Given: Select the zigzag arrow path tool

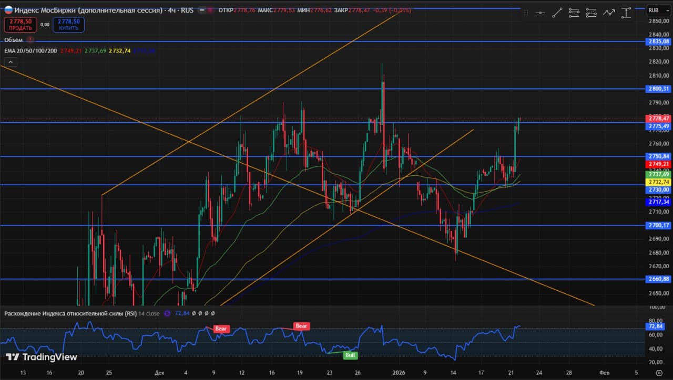Looking at the screenshot, I should click(x=609, y=13).
